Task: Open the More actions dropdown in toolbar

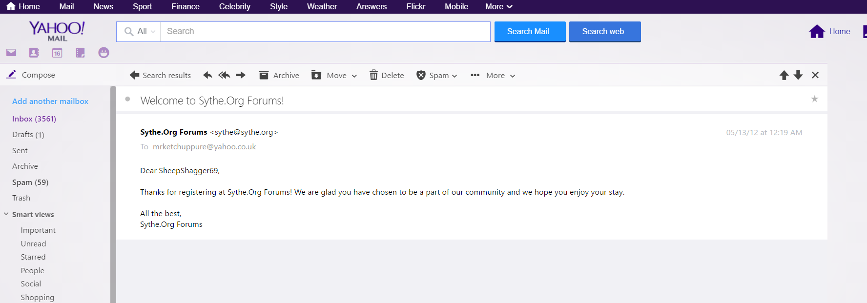Action: [493, 75]
